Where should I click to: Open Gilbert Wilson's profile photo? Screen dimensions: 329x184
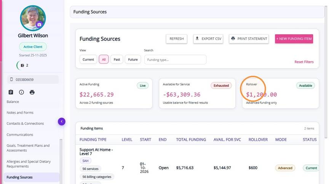point(33,18)
